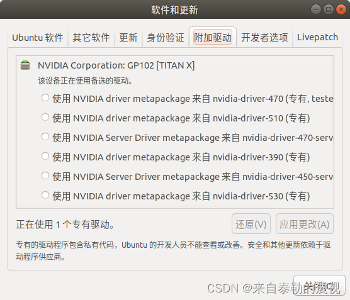Click the 该设备正在使用备选的驱动 status text
Image resolution: width=350 pixels, height=300 pixels.
[x=85, y=81]
